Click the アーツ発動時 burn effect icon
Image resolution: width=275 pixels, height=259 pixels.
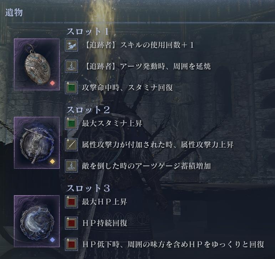click(x=71, y=66)
